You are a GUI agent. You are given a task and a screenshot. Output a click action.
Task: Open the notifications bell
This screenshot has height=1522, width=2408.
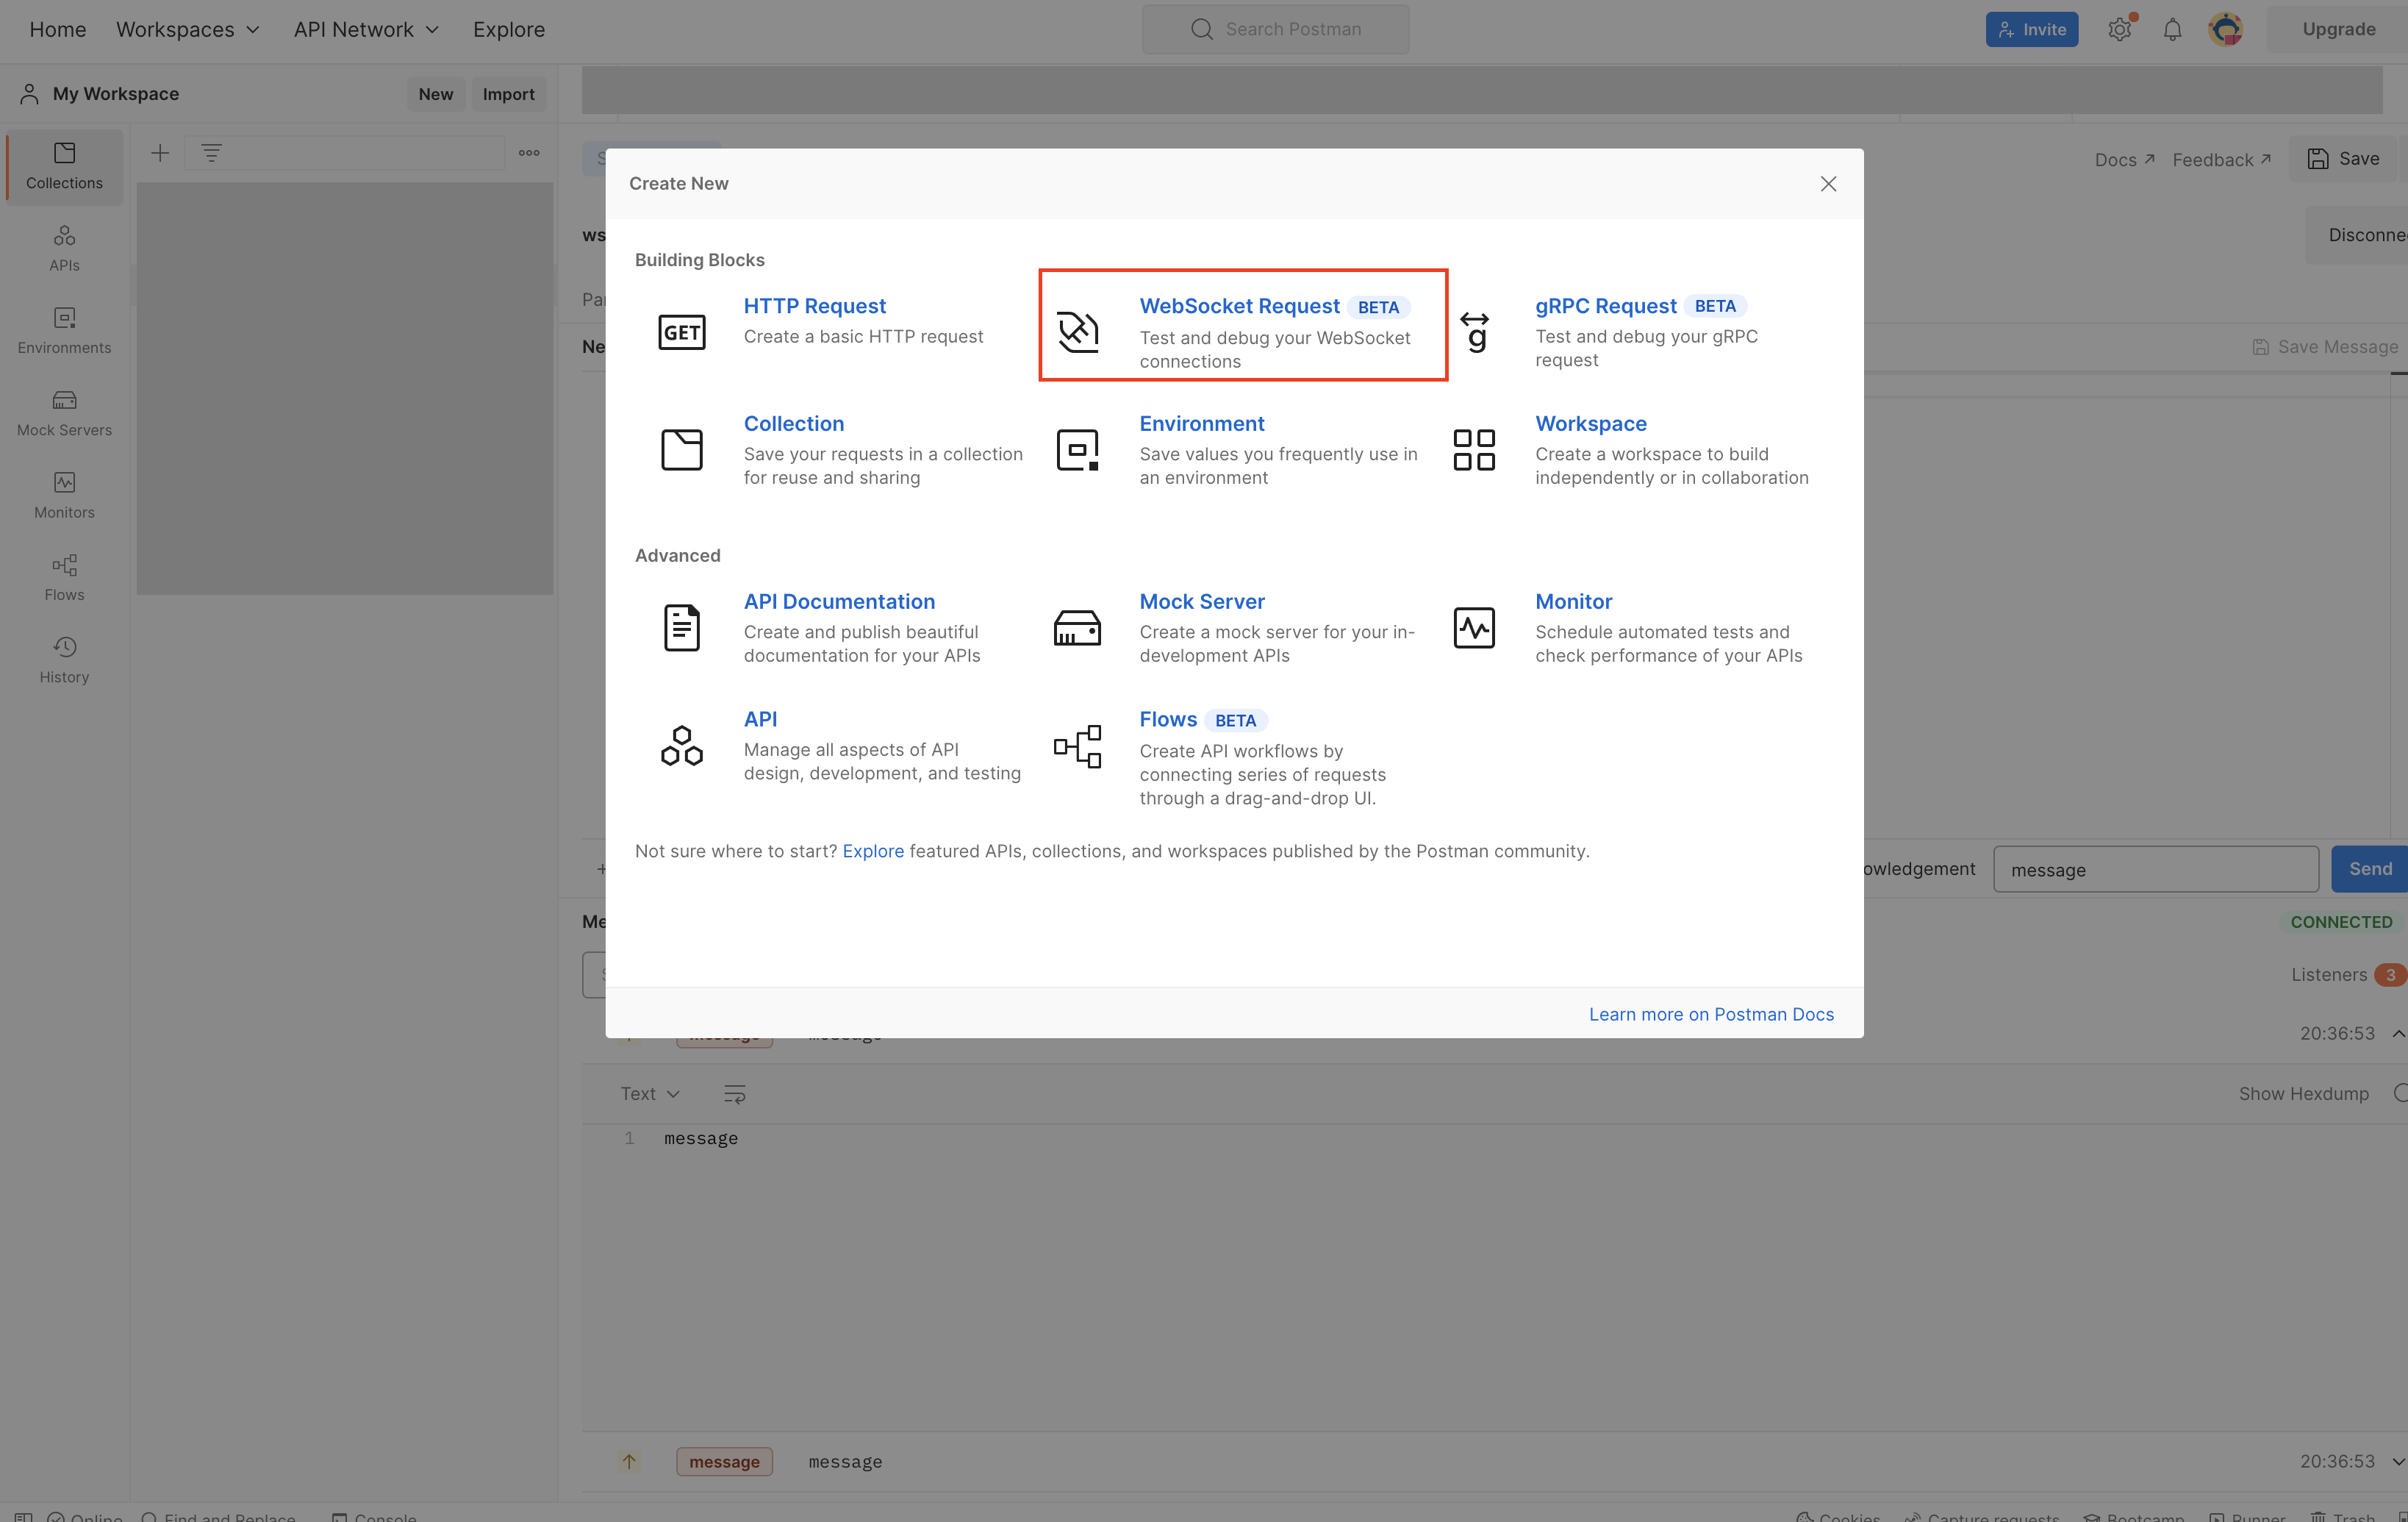click(2172, 29)
